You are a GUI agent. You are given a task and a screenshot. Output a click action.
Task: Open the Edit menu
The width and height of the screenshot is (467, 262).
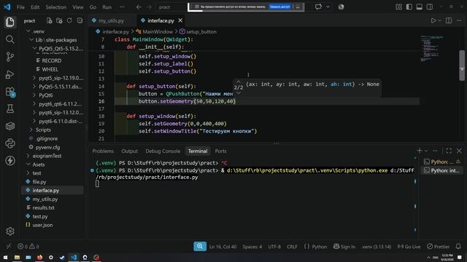[35, 7]
